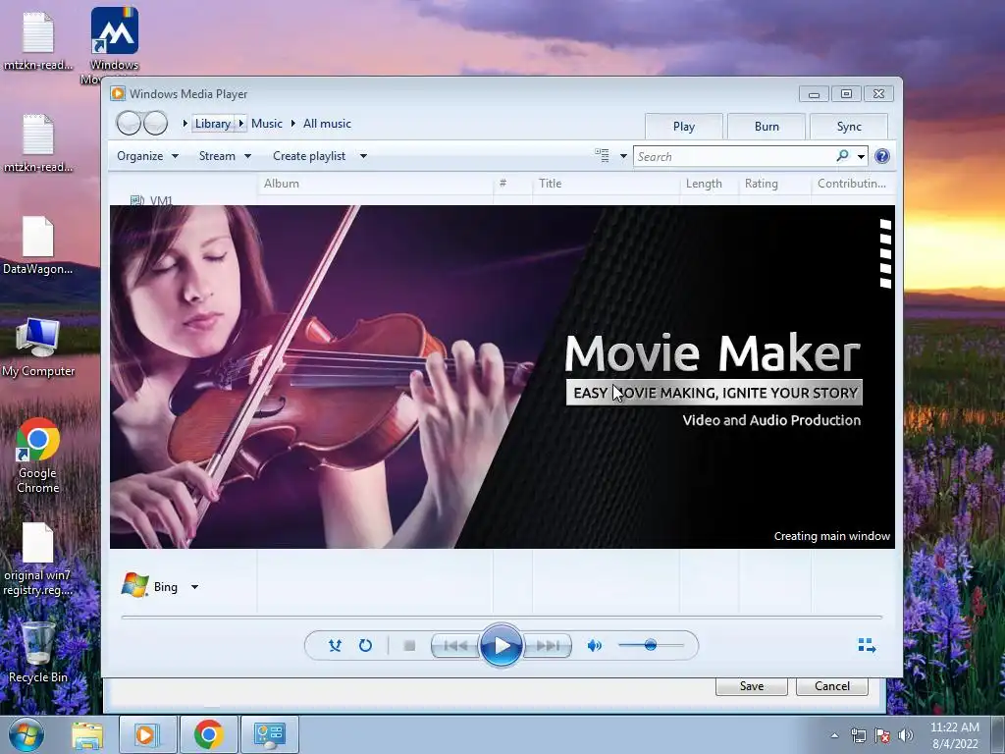Select the My Computer desktop icon
The width and height of the screenshot is (1005, 754).
click(38, 347)
